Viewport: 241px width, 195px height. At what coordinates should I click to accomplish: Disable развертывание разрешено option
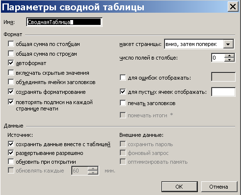pyautogui.click(x=11, y=153)
